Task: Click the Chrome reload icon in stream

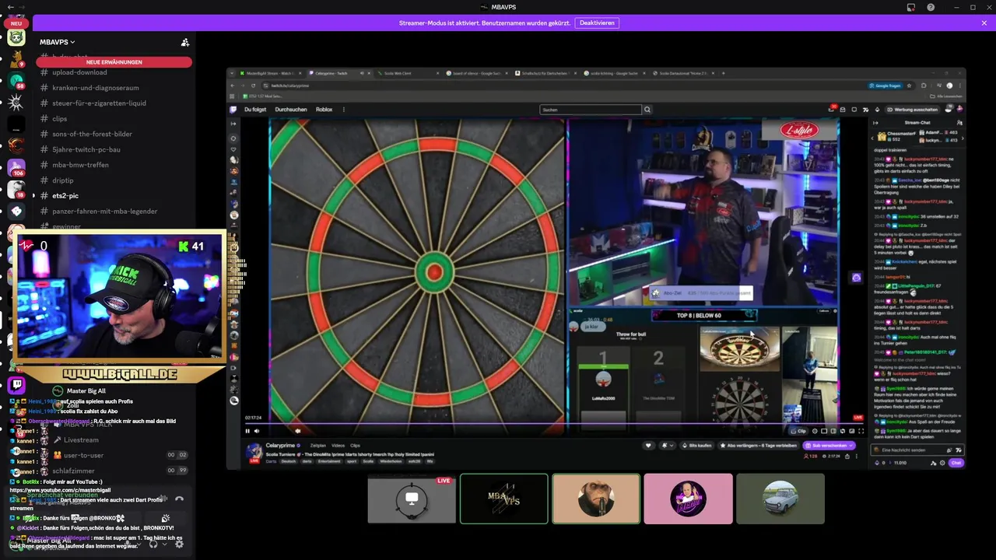Action: 253,86
